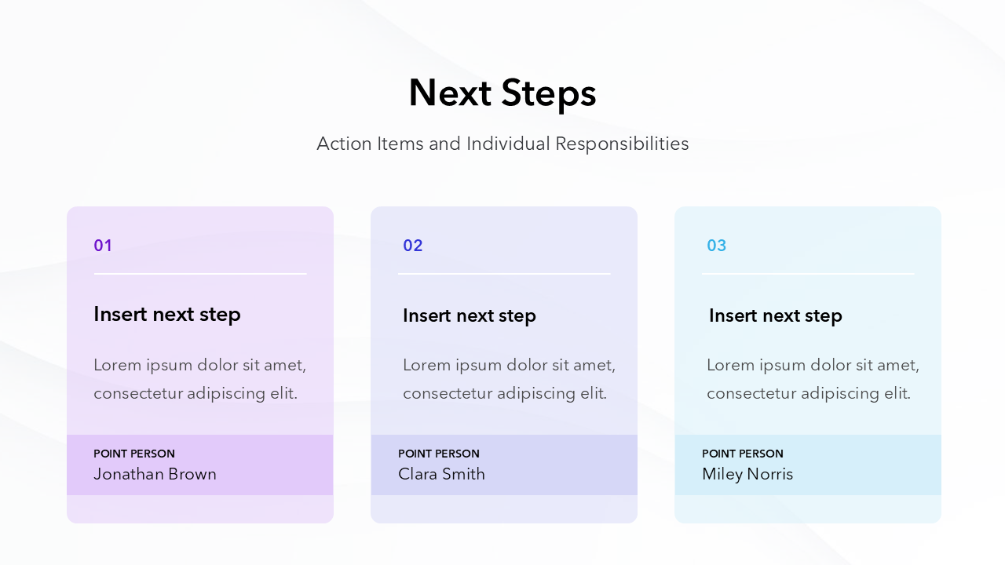Click the purple "01" step number
Viewport: 1005px width, 565px height.
[x=103, y=246]
